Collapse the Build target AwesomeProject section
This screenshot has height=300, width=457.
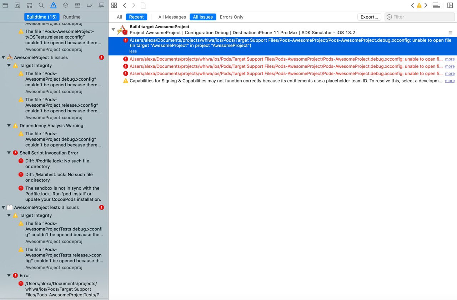tap(113, 29)
